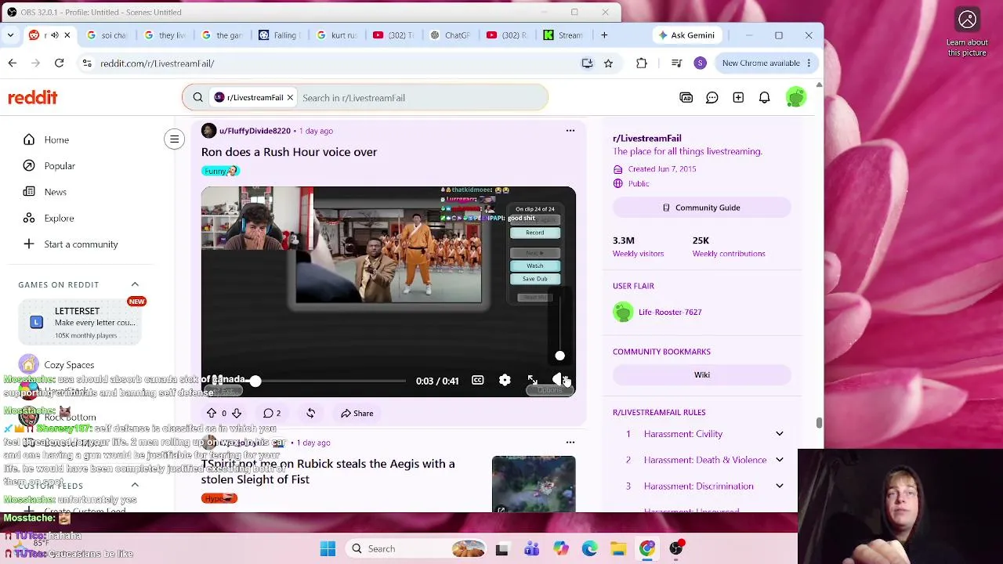Adjust the video volume slider
1003x564 pixels.
click(559, 329)
